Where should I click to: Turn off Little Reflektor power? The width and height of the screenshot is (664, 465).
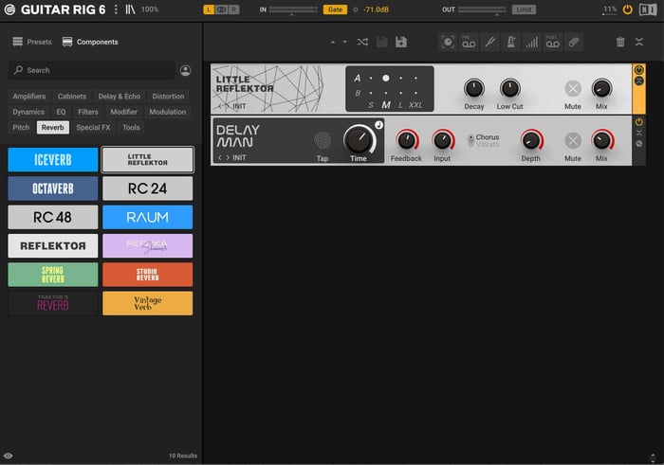(x=639, y=70)
